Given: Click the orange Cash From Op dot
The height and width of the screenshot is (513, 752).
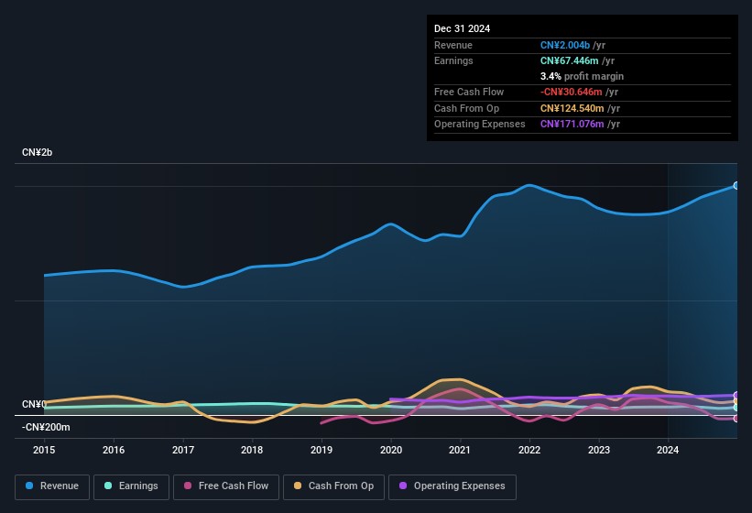Looking at the screenshot, I should [x=298, y=486].
